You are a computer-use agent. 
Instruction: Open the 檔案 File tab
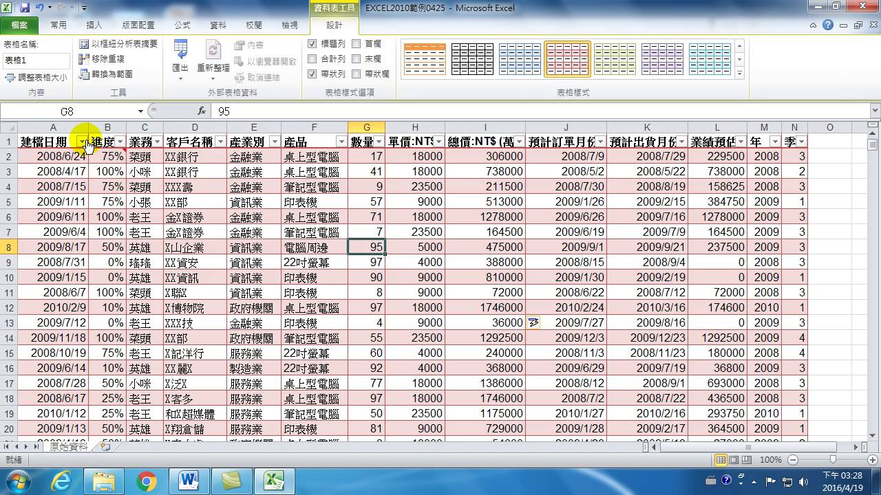(19, 25)
